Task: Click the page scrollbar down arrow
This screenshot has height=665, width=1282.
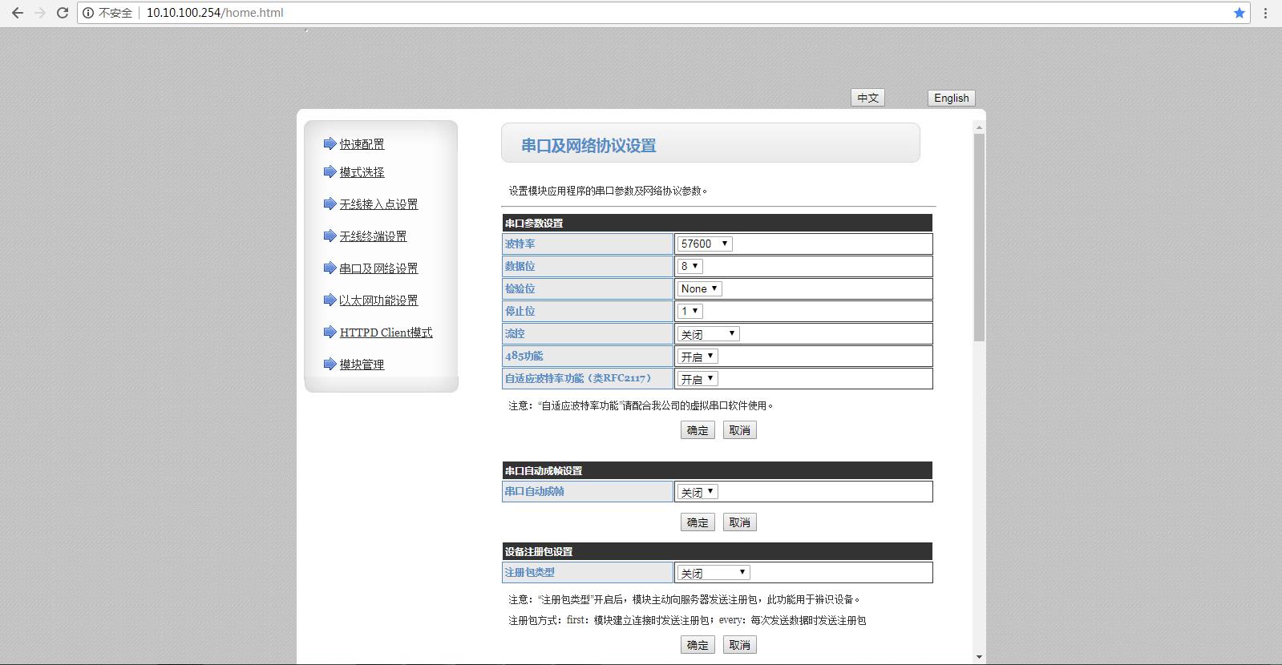Action: 979,657
